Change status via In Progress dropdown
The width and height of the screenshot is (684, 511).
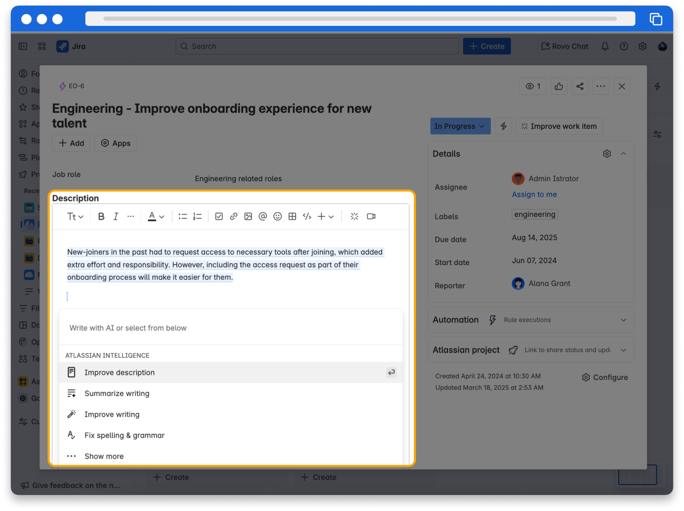tap(460, 126)
